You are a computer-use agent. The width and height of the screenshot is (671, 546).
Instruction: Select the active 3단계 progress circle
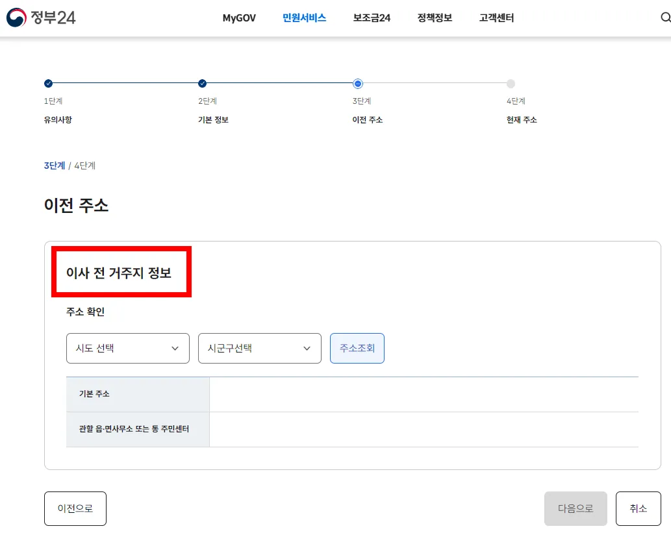(x=357, y=83)
